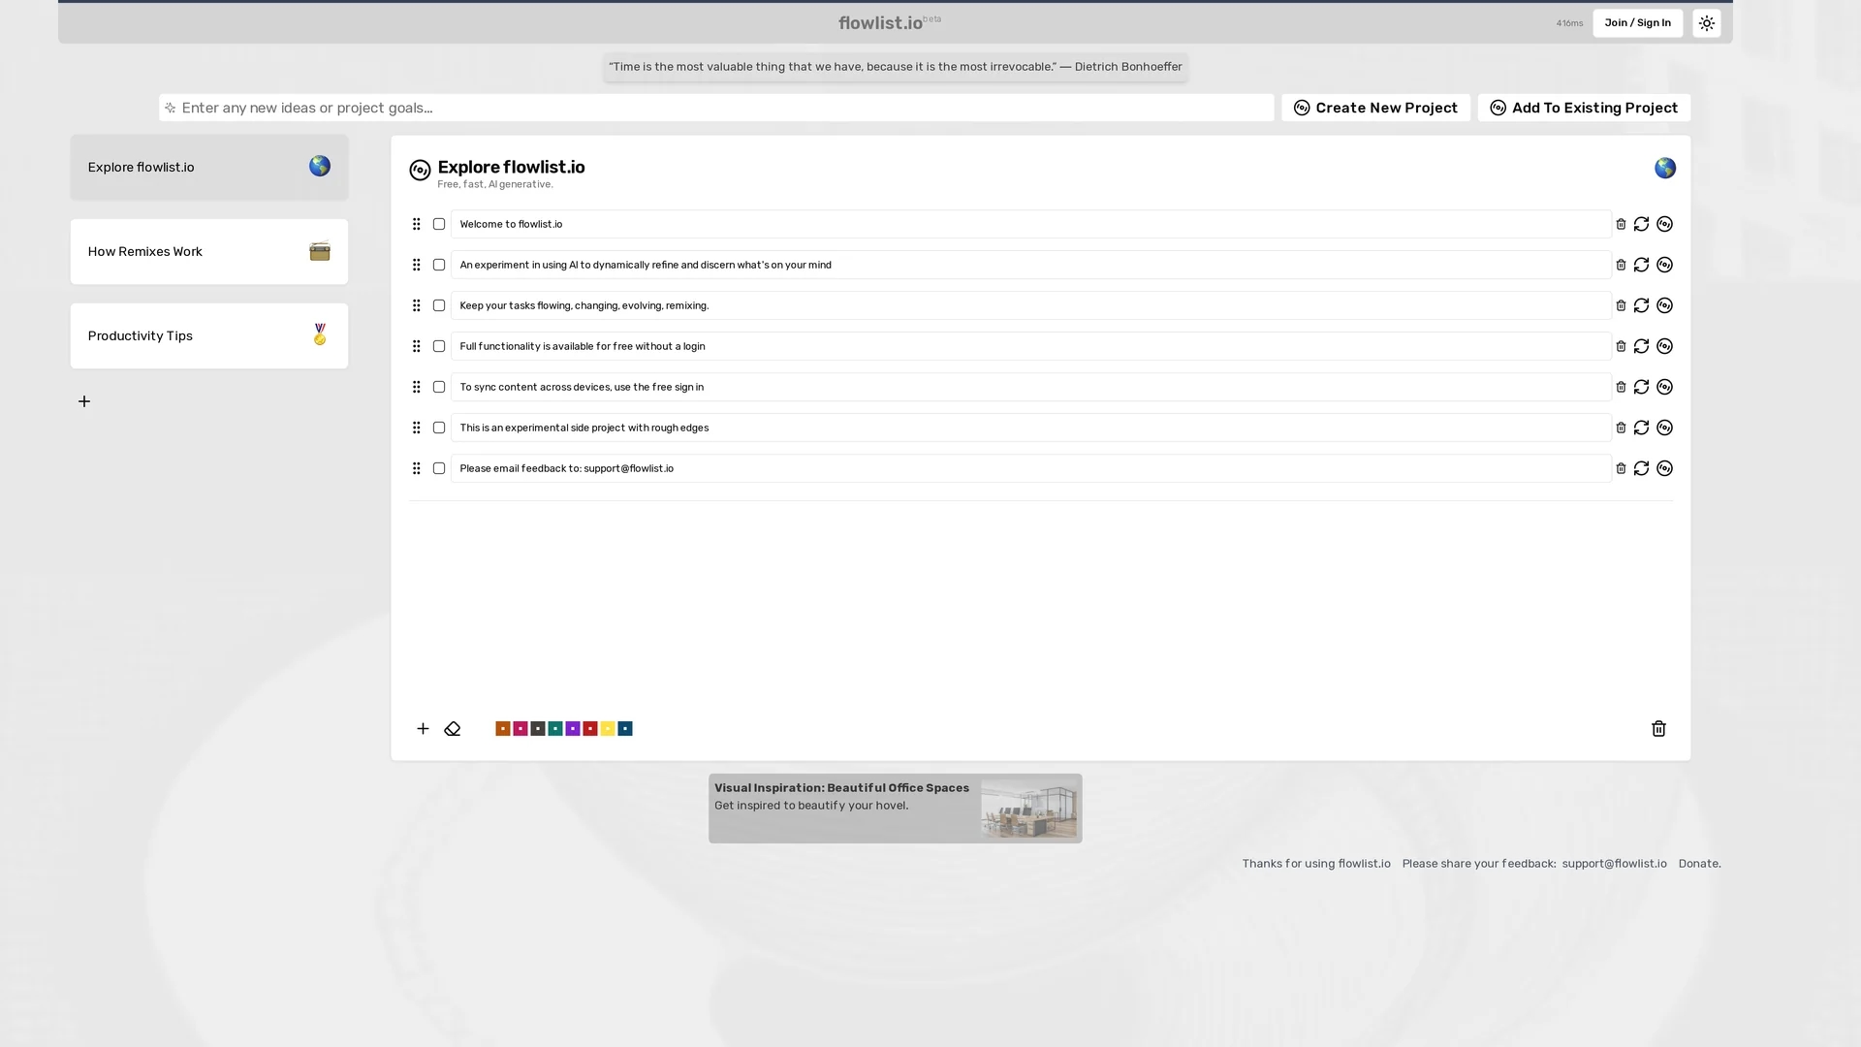Open the globe emoji in the project header
The image size is (1861, 1047).
click(x=1665, y=168)
